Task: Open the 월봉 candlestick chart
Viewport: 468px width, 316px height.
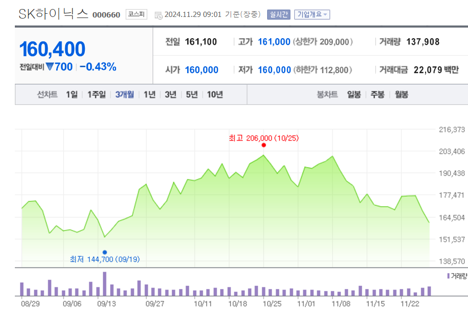Action: pyautogui.click(x=401, y=95)
